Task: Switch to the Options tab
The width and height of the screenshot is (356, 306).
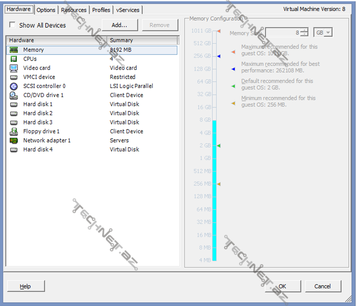Action: 46,10
